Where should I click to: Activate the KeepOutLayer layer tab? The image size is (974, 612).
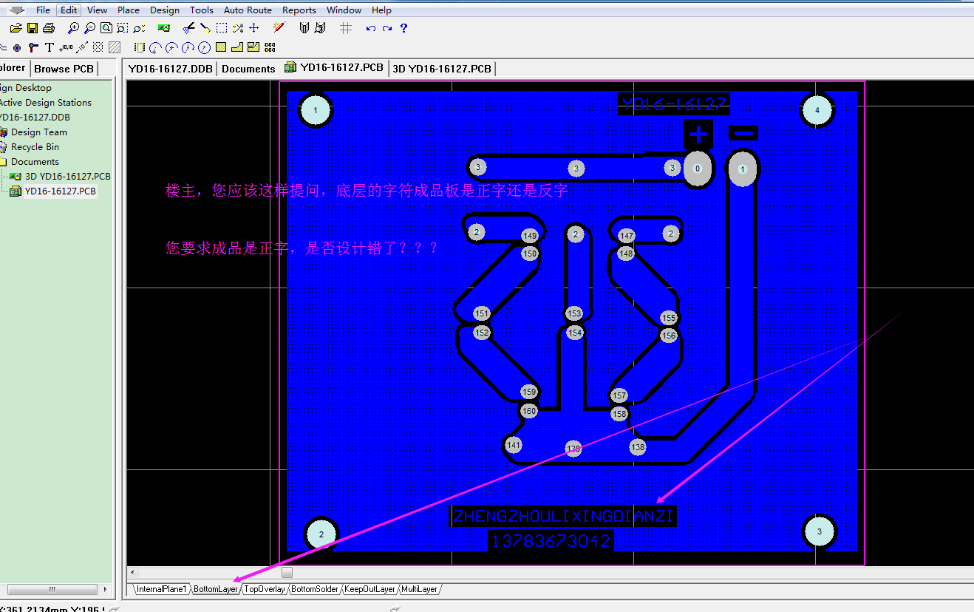tap(370, 589)
